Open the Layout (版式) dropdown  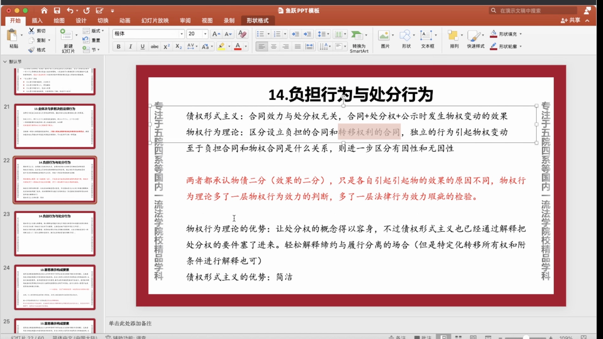pyautogui.click(x=93, y=31)
